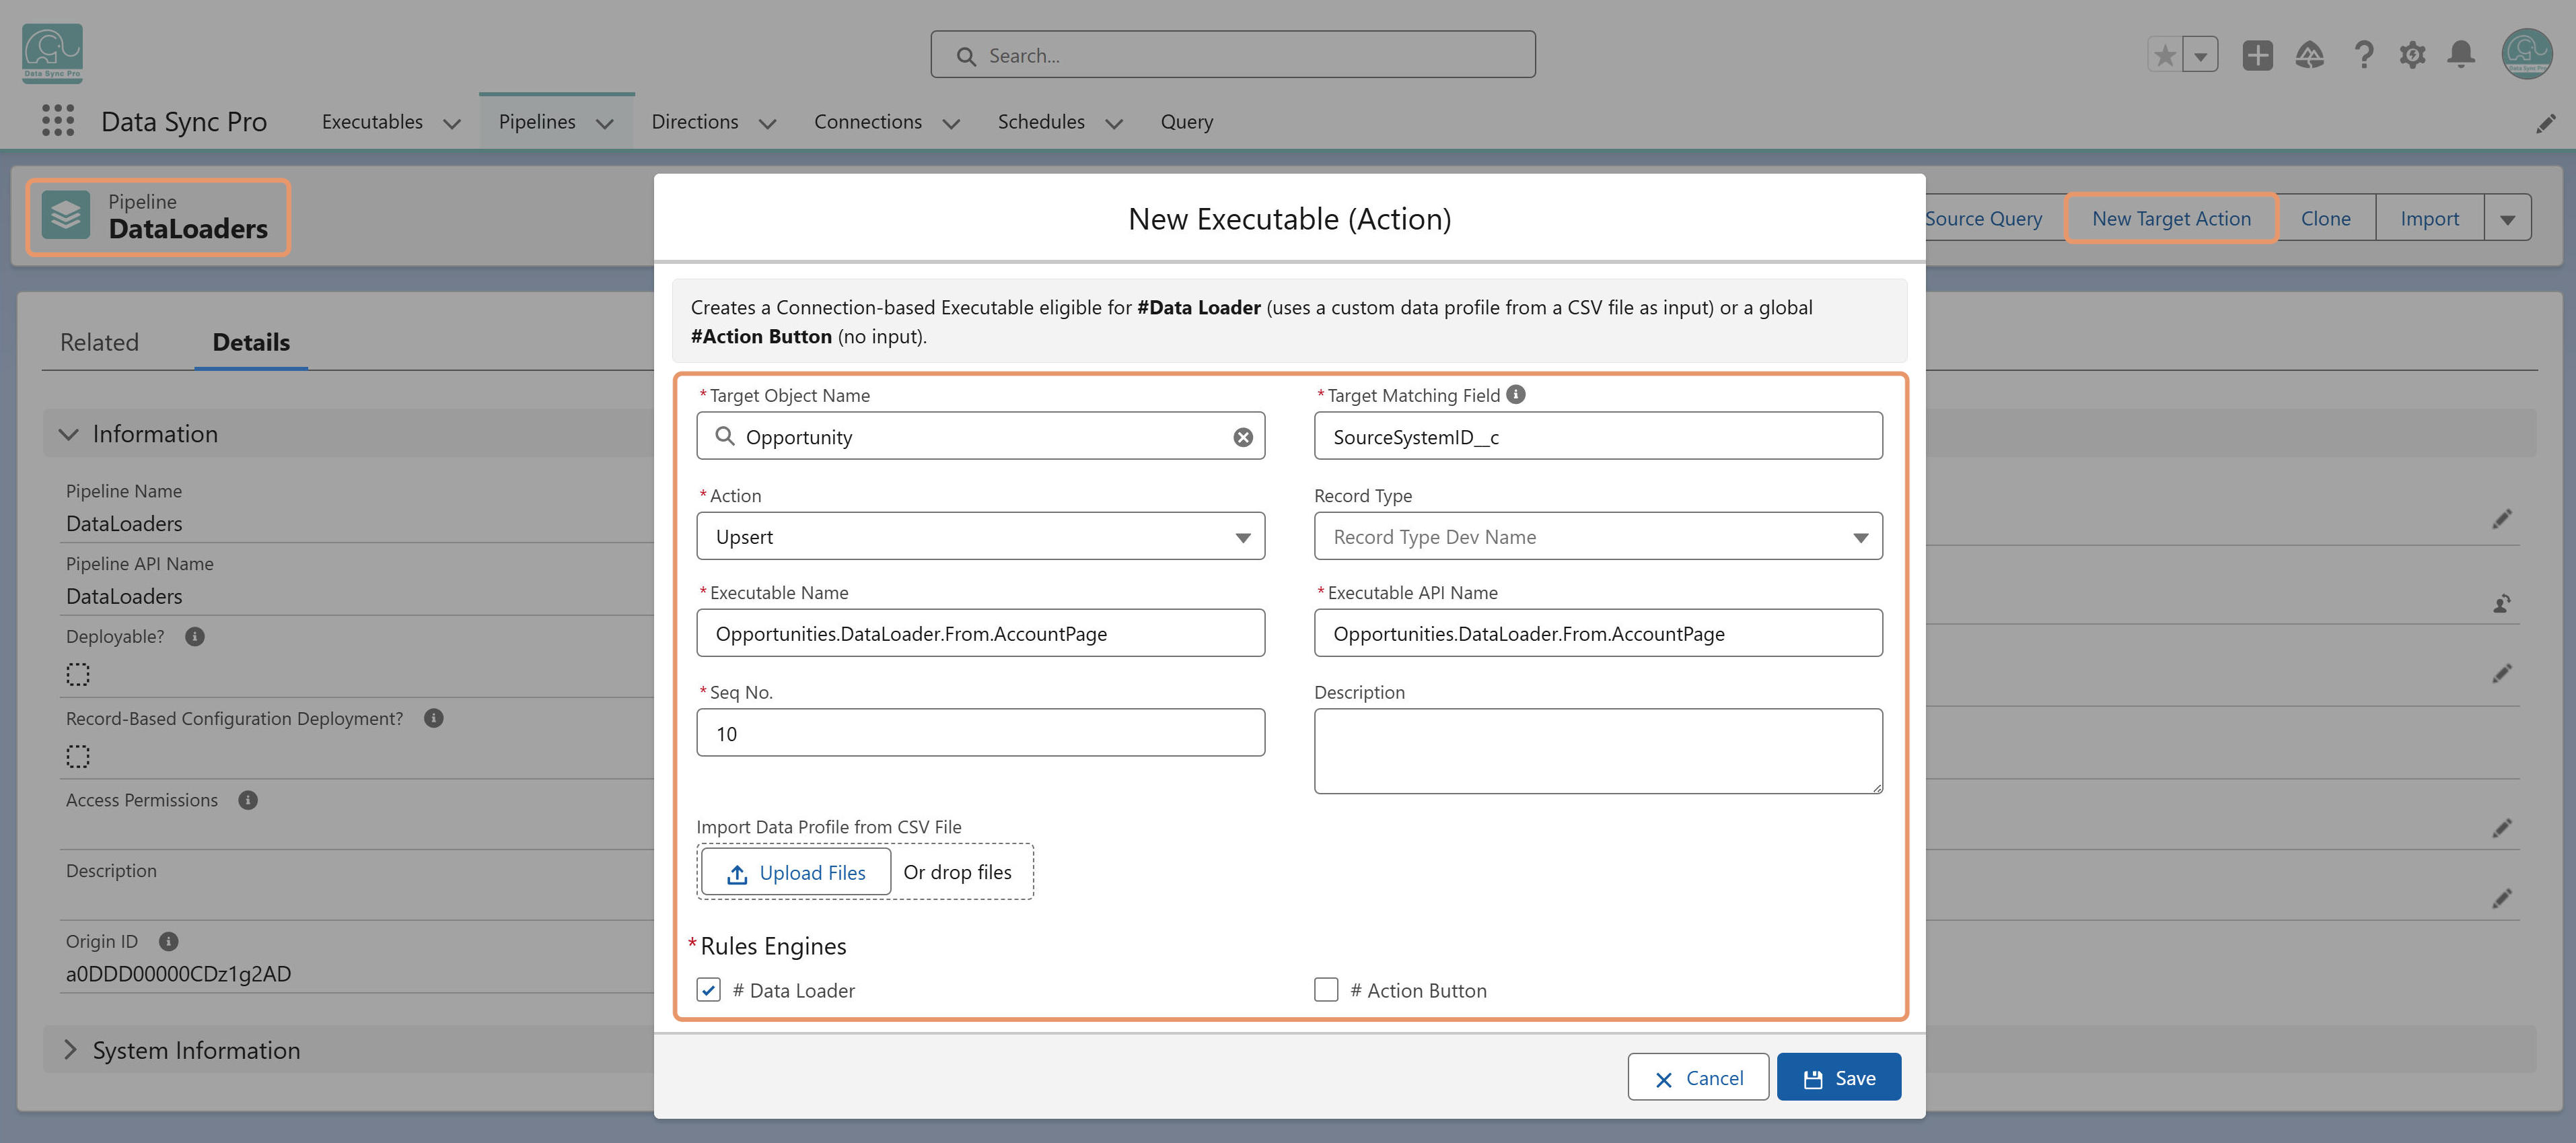The height and width of the screenshot is (1143, 2576).
Task: Open the favorites list dropdown arrow
Action: point(2200,55)
